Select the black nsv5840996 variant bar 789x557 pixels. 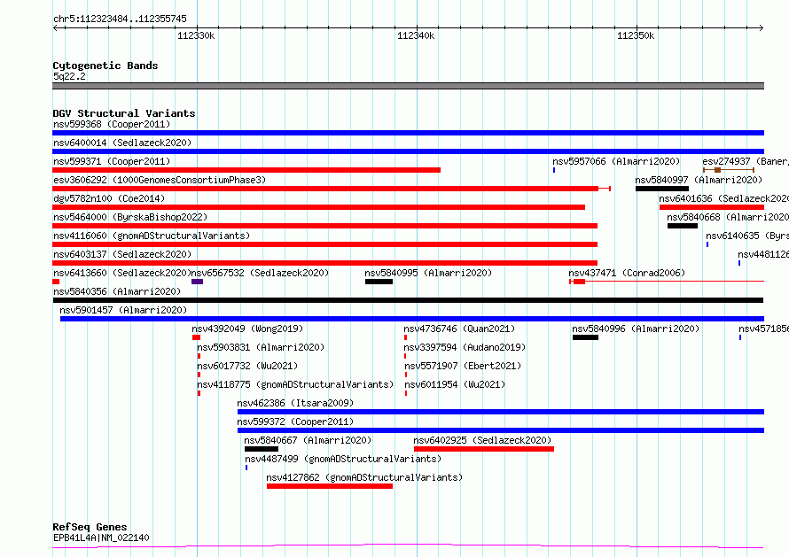585,337
